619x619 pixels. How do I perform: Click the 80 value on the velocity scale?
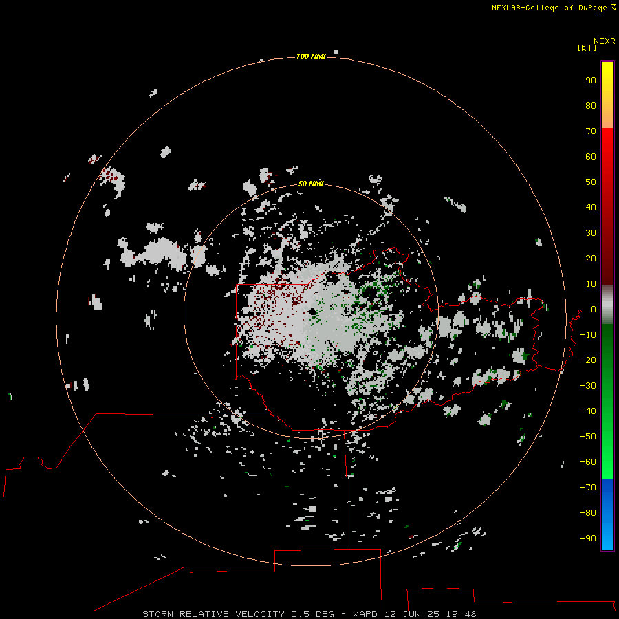591,105
